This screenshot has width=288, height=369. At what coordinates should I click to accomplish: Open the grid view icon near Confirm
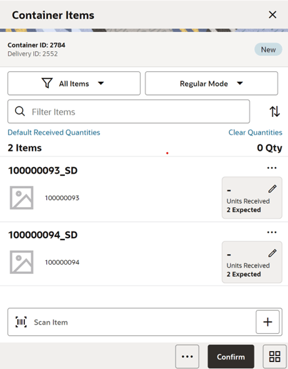coord(275,356)
